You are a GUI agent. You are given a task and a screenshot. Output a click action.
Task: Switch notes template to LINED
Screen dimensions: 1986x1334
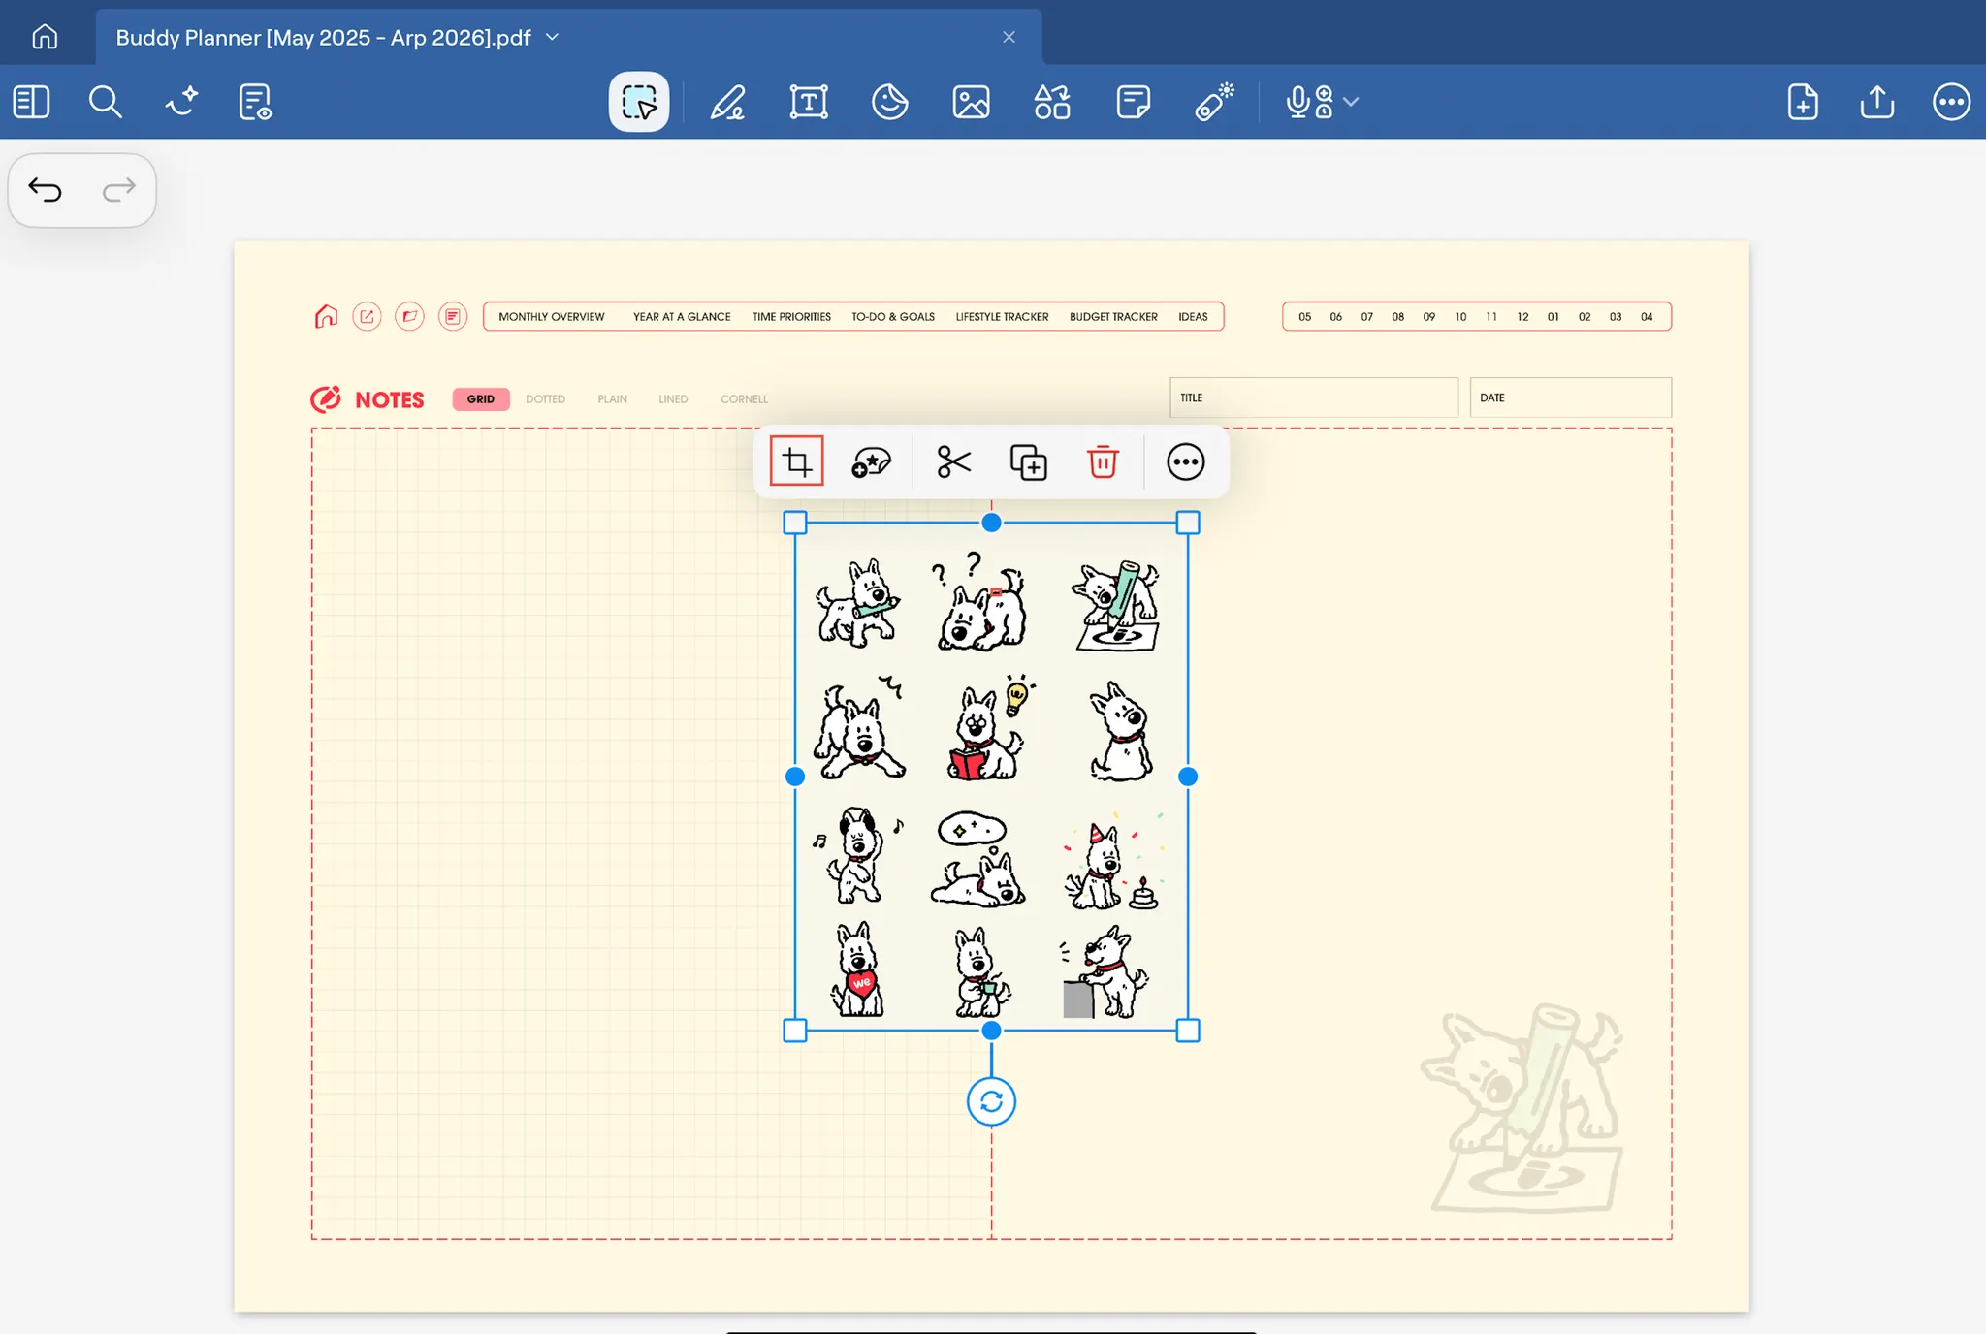pos(673,398)
